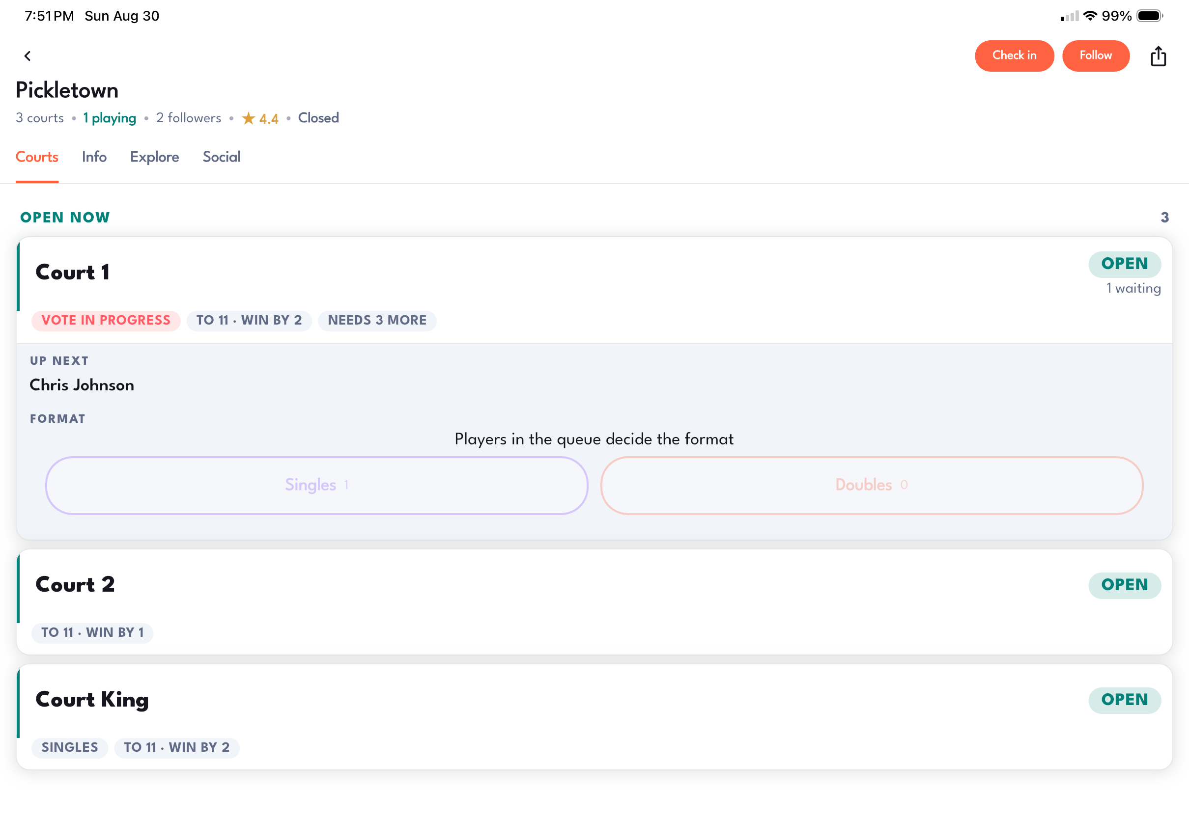View the 1 playing link

110,118
